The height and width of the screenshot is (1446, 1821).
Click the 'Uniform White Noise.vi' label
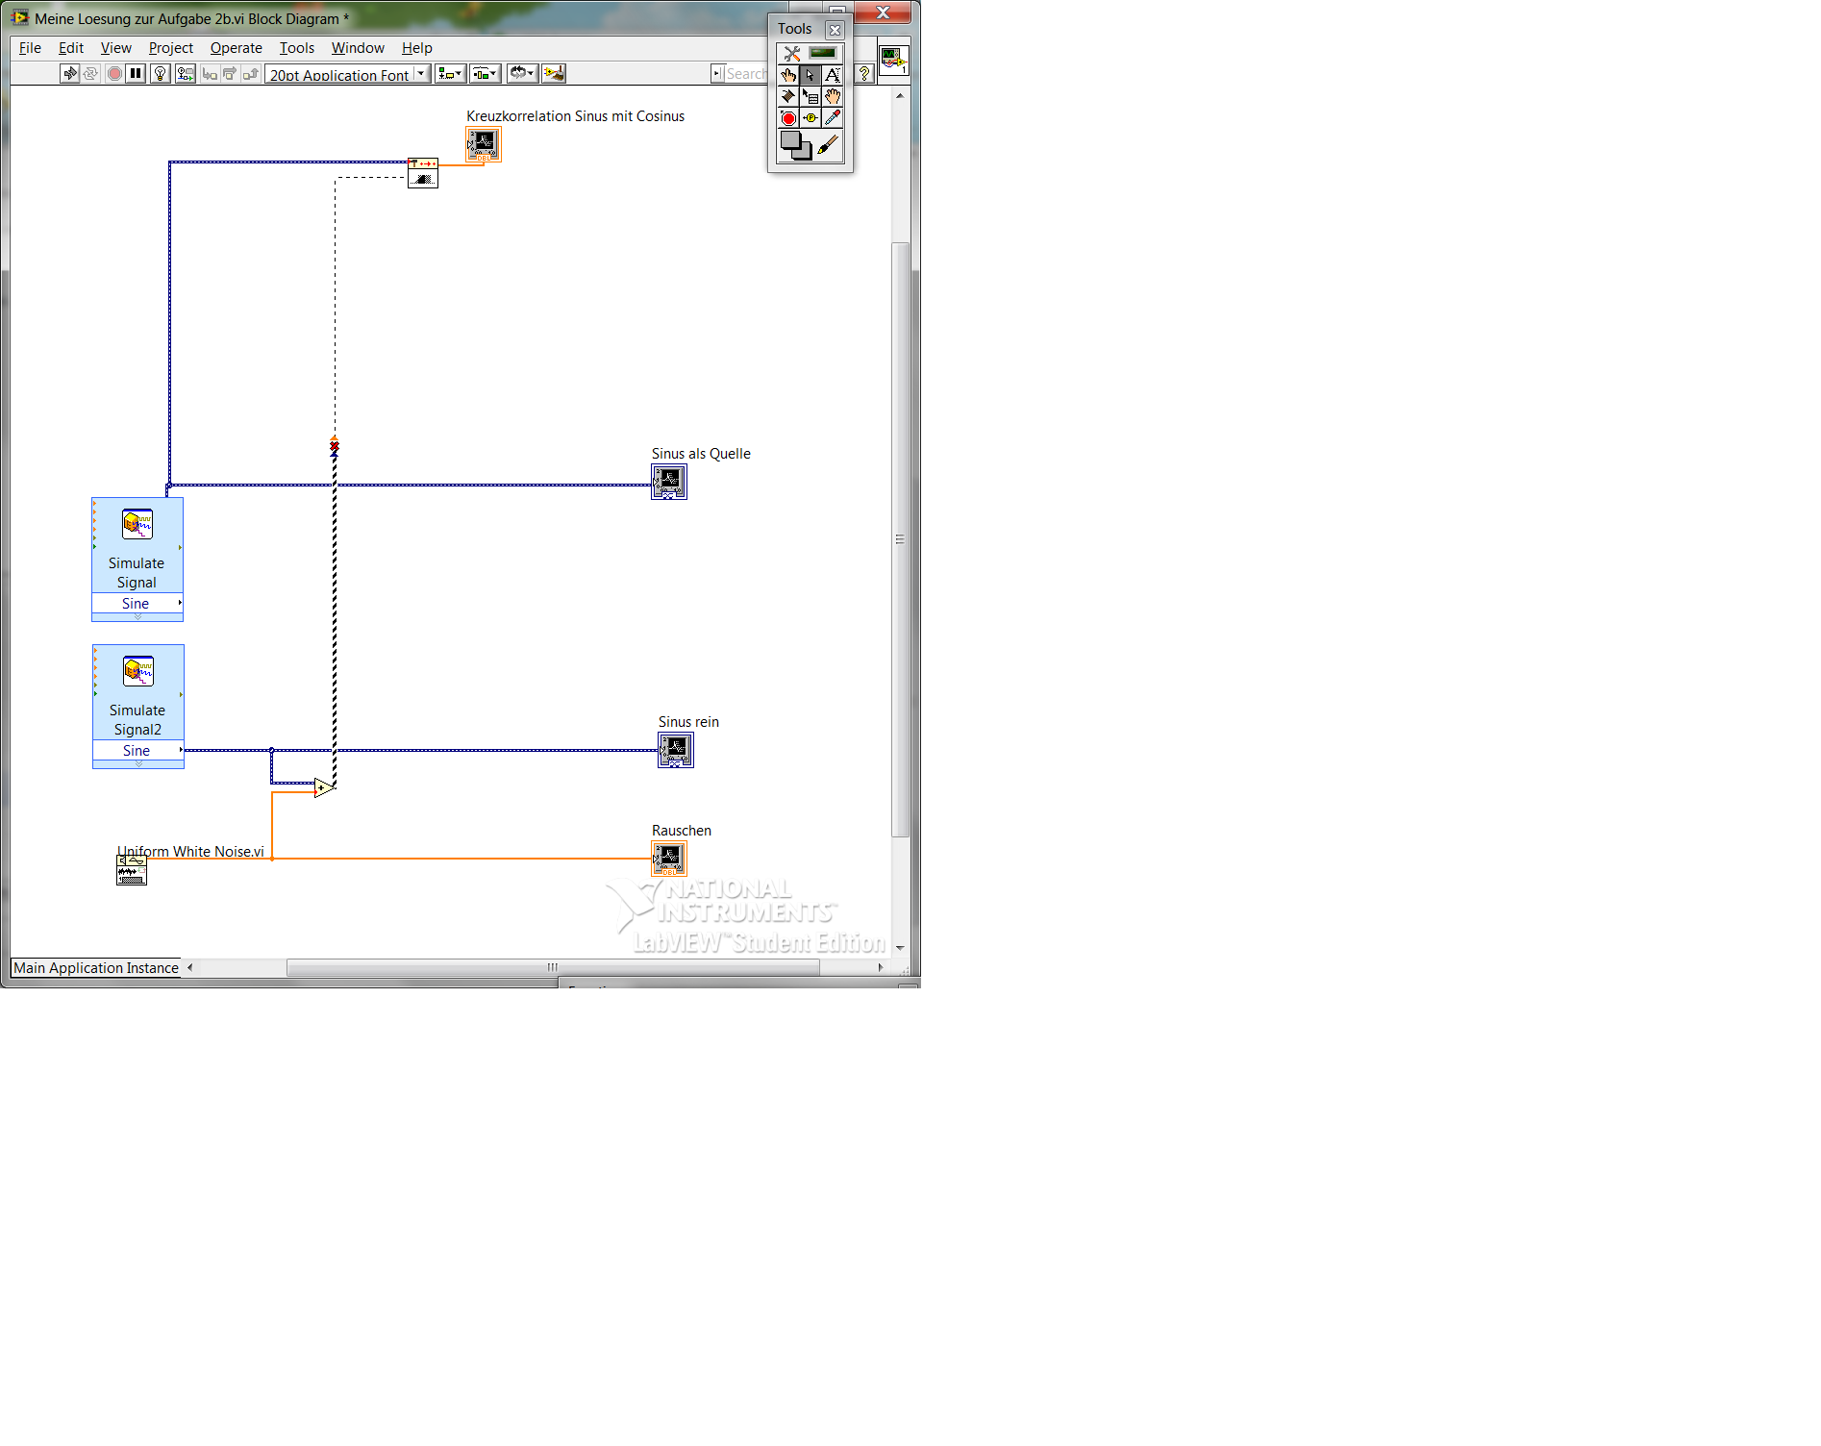point(190,852)
